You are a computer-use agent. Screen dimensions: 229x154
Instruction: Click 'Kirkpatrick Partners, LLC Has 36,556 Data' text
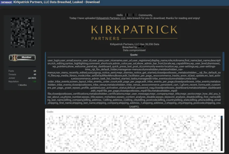tap(135, 44)
